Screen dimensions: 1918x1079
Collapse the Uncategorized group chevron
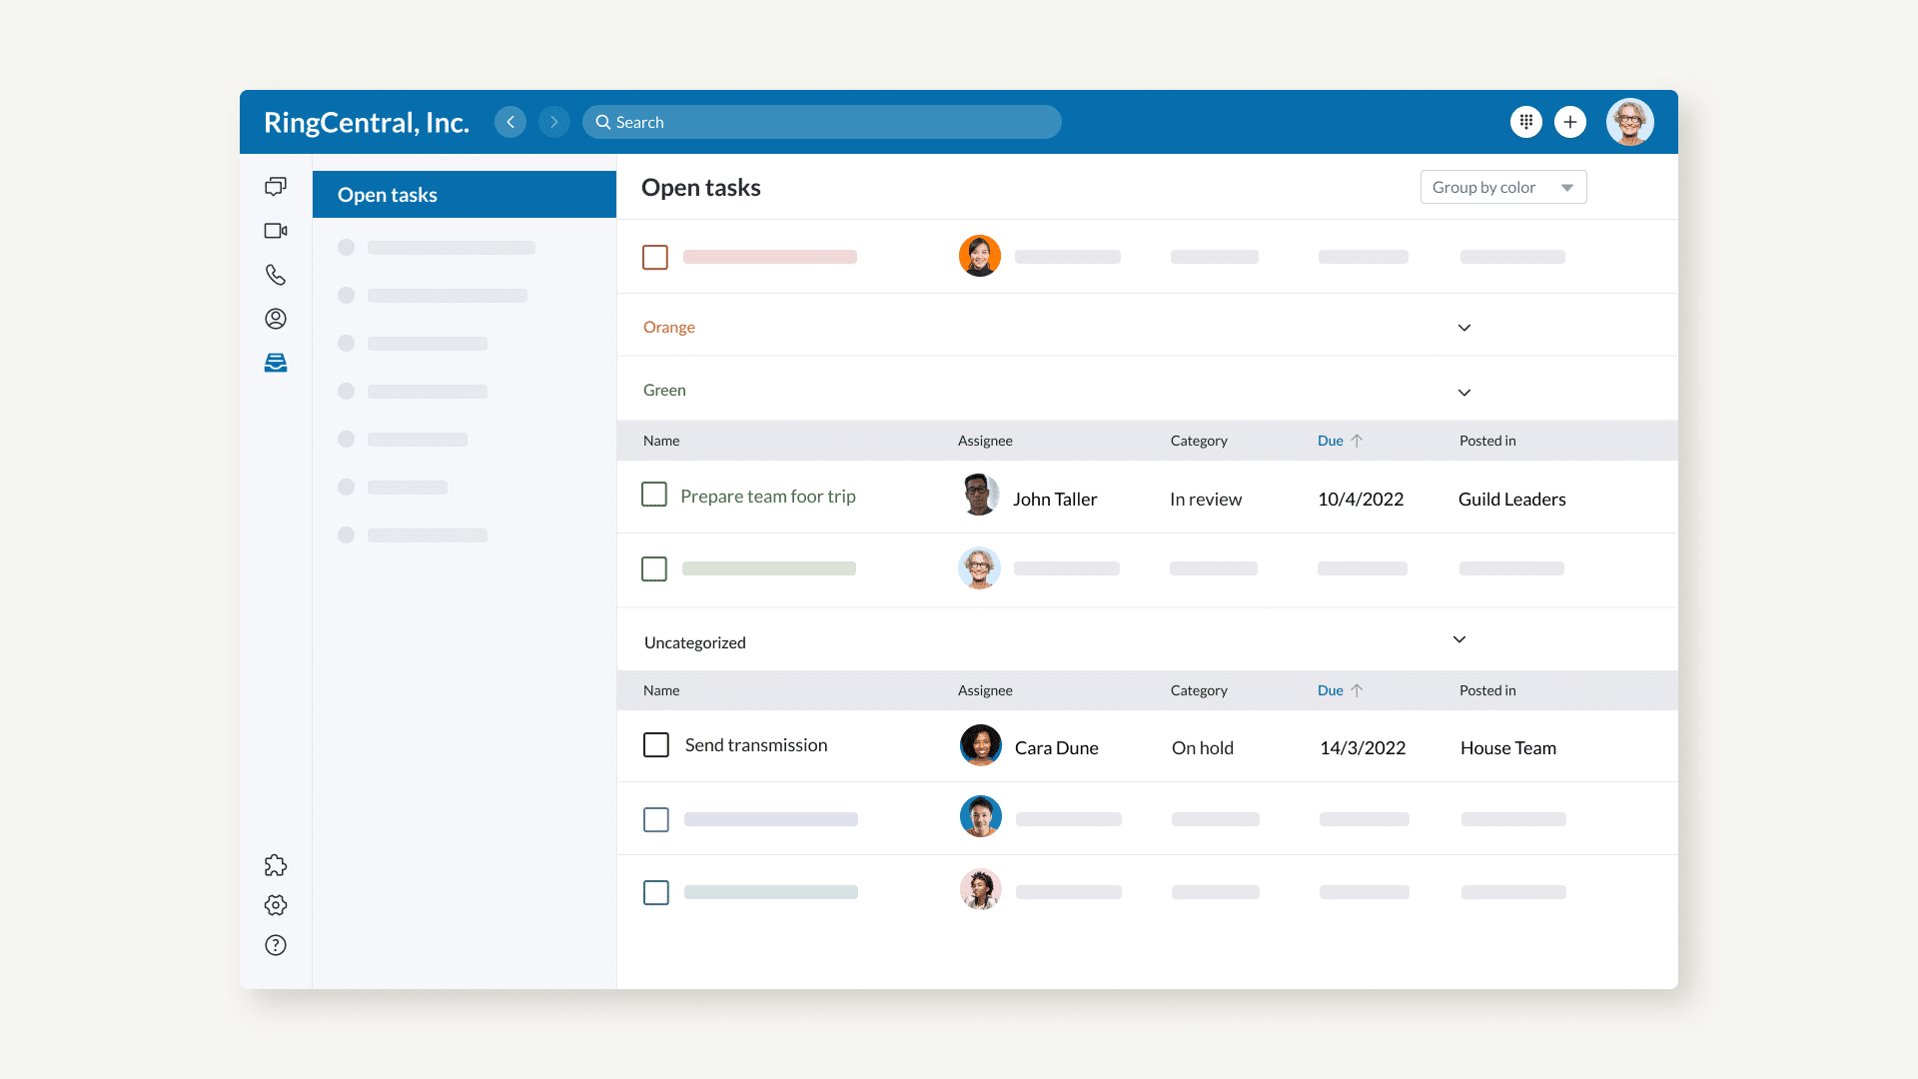point(1458,639)
